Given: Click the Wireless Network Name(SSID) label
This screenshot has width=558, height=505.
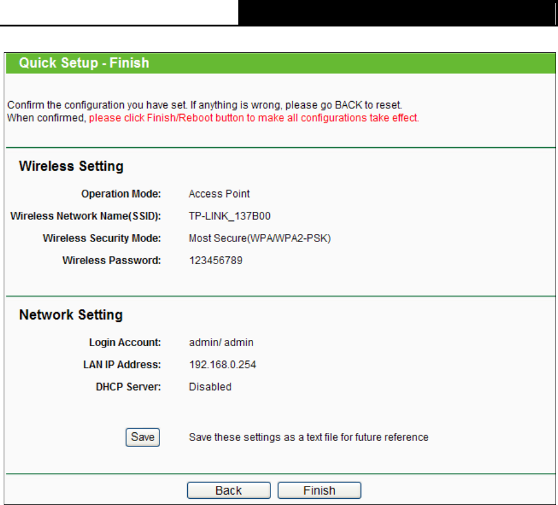Looking at the screenshot, I should tap(86, 216).
